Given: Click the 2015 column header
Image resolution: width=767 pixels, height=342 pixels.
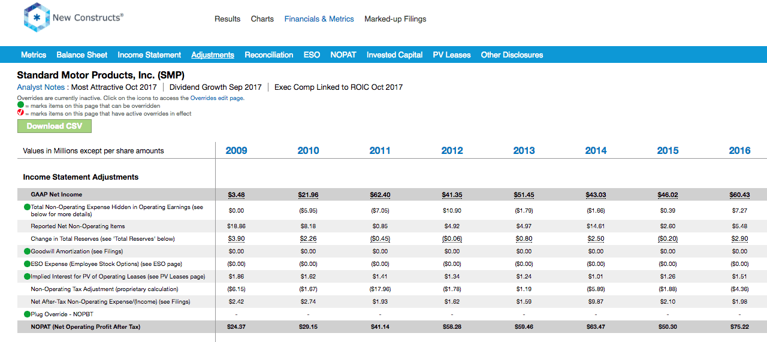Looking at the screenshot, I should click(668, 151).
